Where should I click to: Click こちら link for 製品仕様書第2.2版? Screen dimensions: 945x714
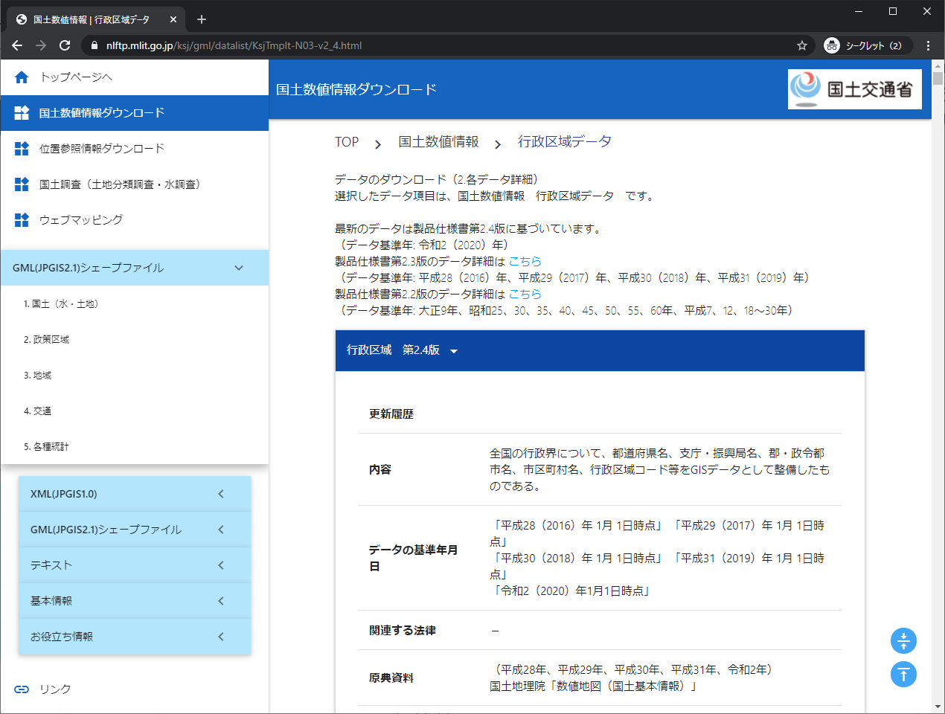coord(525,295)
